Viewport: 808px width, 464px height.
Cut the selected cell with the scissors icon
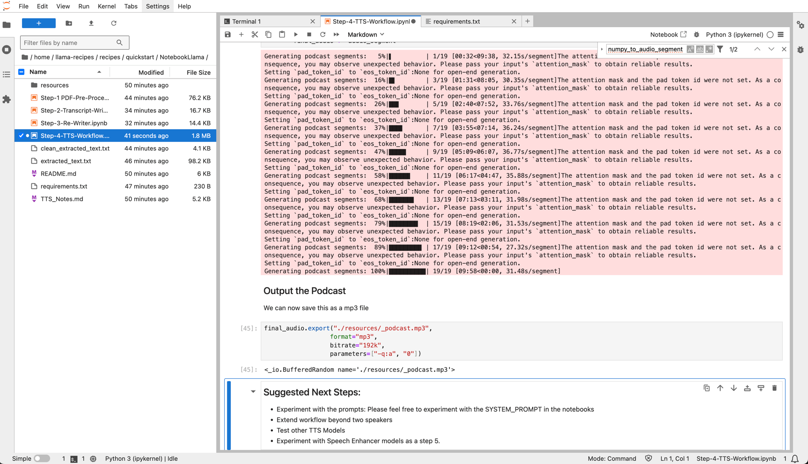[255, 34]
